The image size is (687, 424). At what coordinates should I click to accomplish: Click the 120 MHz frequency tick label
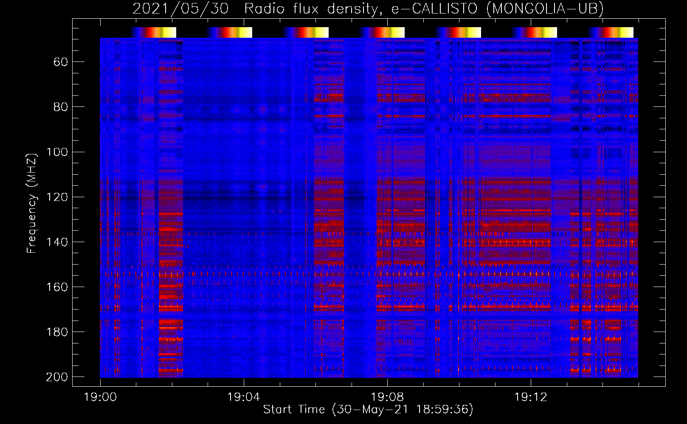click(x=57, y=197)
